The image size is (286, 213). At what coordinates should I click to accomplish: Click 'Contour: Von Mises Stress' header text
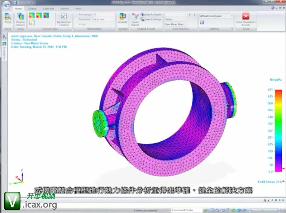(x=30, y=43)
